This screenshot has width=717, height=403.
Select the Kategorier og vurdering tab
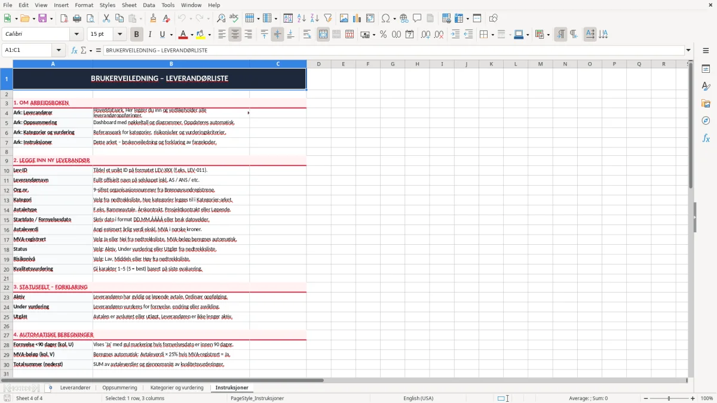(177, 388)
